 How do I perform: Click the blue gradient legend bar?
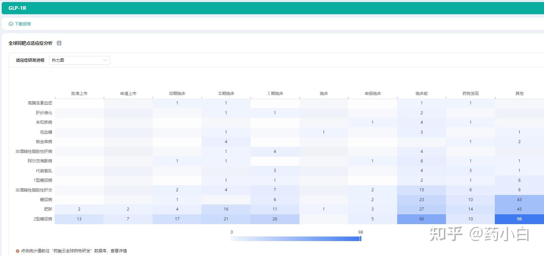[296, 239]
